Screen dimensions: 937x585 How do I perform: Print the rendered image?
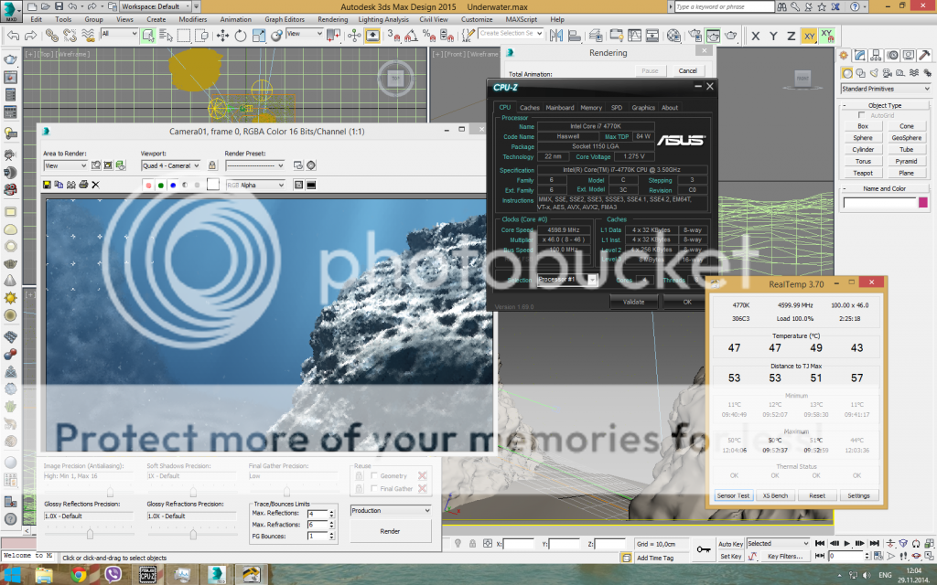[x=83, y=185]
